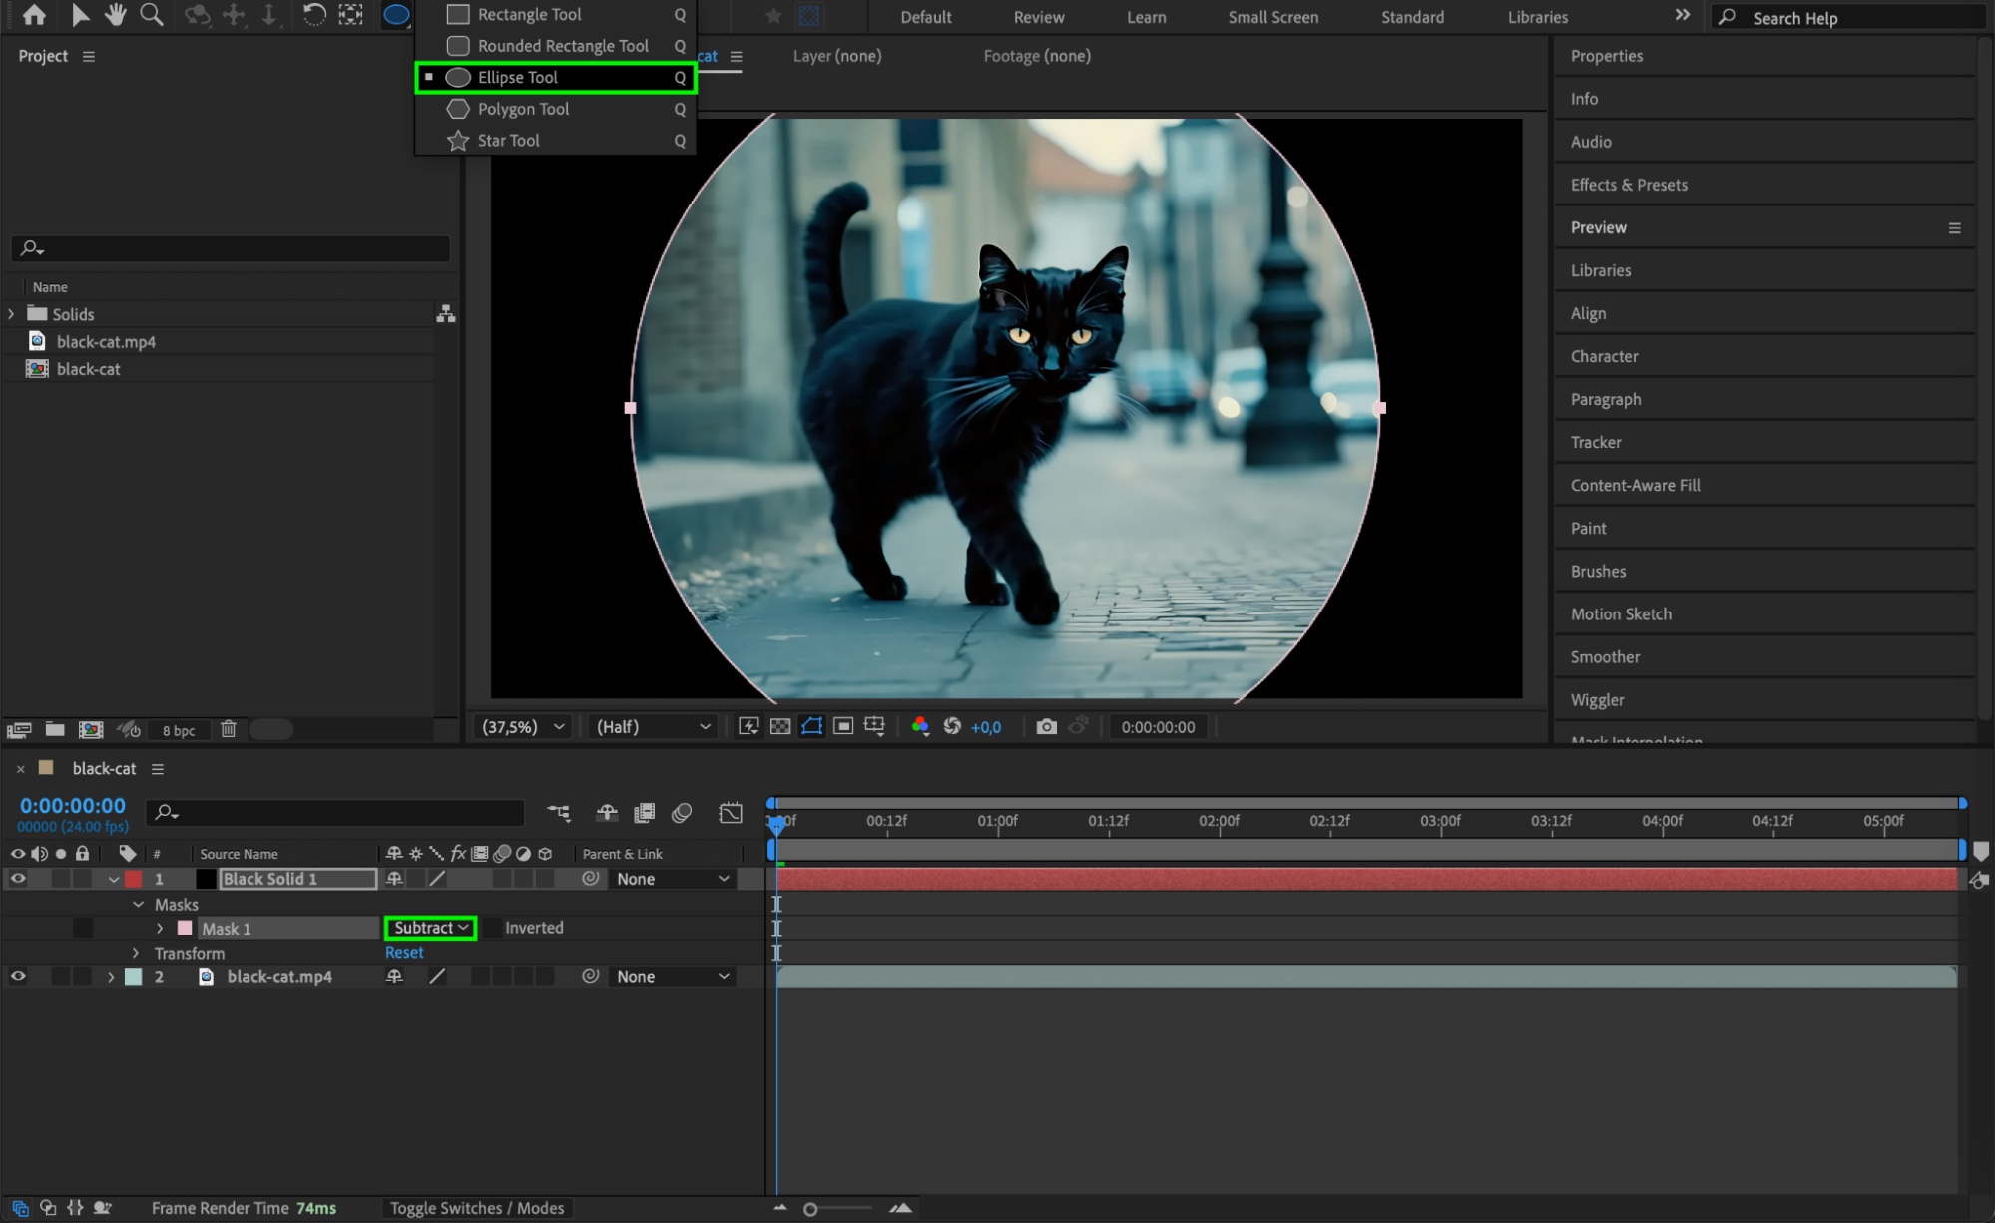Toggle transparency grid in viewer

click(x=780, y=726)
